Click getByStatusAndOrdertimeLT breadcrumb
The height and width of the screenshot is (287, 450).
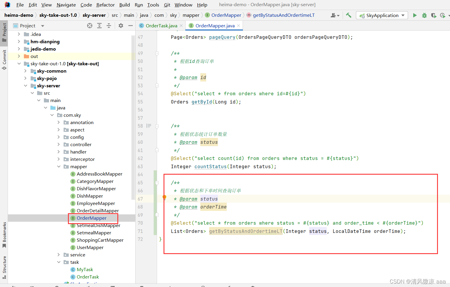281,15
